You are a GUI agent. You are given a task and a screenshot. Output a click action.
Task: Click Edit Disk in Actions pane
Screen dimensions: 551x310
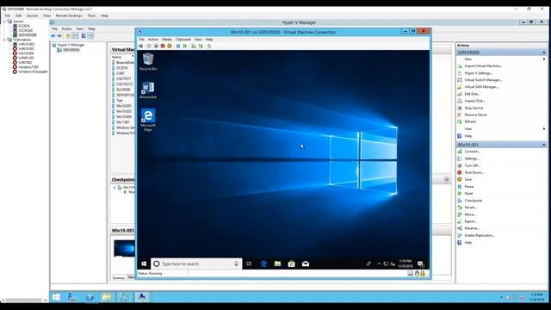tap(472, 94)
